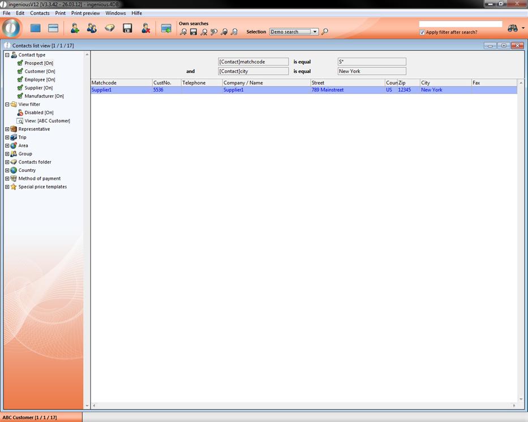Click the add new contact icon

(x=75, y=28)
